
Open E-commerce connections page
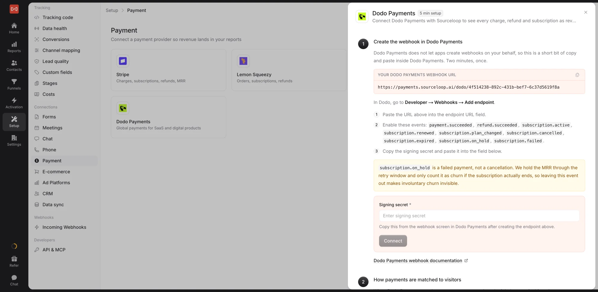pos(64,172)
